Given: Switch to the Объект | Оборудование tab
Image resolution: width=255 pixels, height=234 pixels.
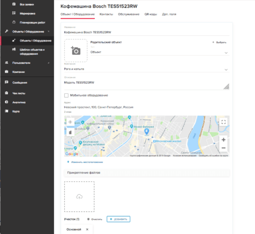Looking at the screenshot, I should [78, 14].
